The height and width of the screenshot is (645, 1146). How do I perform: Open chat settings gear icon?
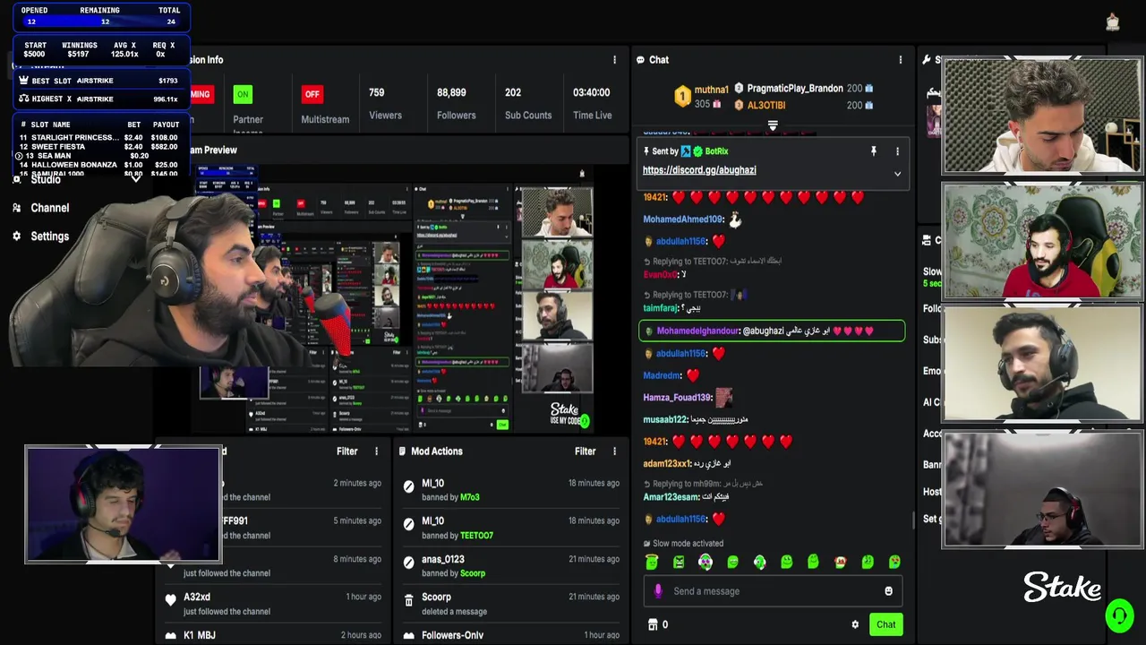coord(855,624)
